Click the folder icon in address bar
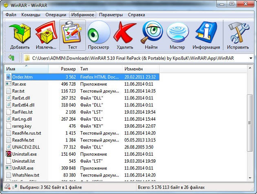This screenshot has width=257, height=194. (x=27, y=58)
